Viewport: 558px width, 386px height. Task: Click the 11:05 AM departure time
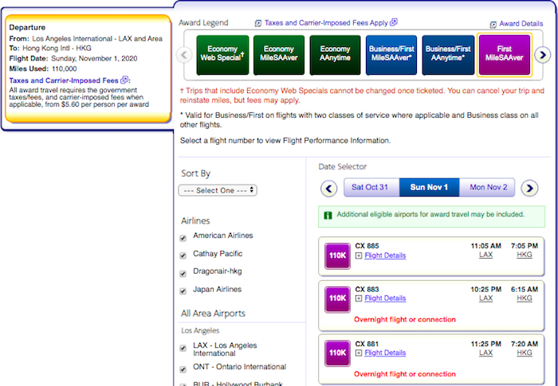point(485,246)
